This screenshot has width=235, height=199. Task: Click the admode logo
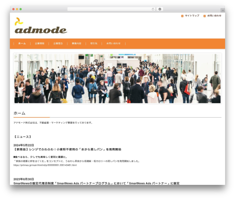[41, 25]
